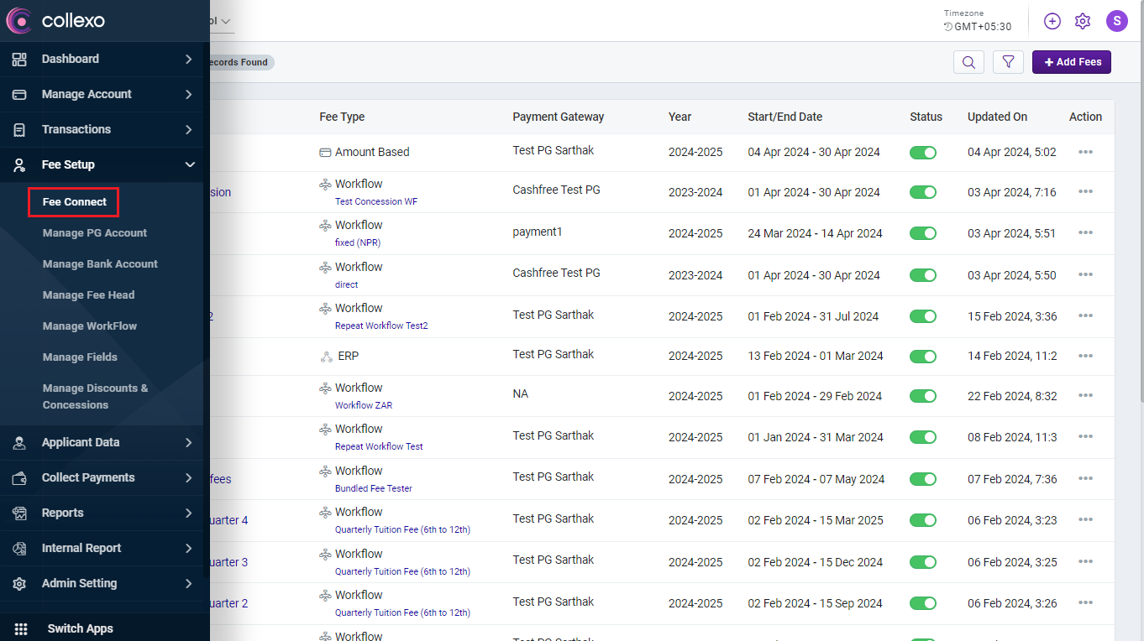Open Manage PG Account submenu item
This screenshot has width=1144, height=641.
point(95,233)
